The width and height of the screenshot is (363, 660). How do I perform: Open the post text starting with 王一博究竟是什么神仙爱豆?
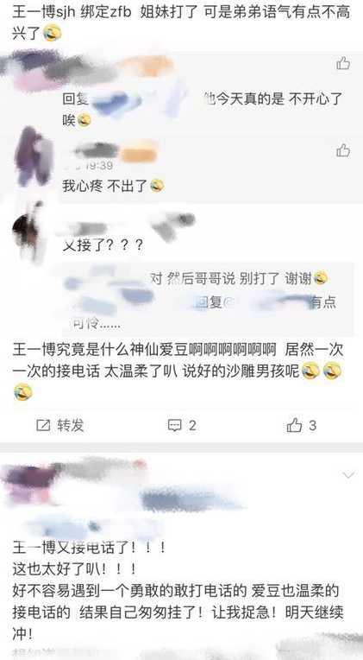pyautogui.click(x=178, y=371)
